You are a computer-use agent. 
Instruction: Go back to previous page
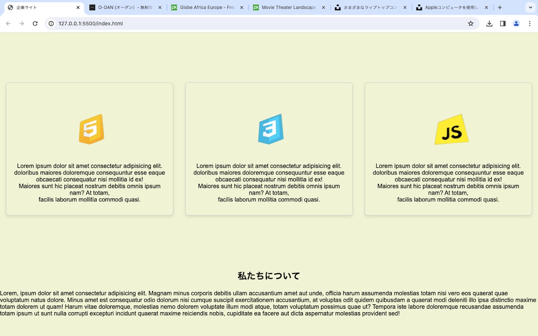[8, 23]
